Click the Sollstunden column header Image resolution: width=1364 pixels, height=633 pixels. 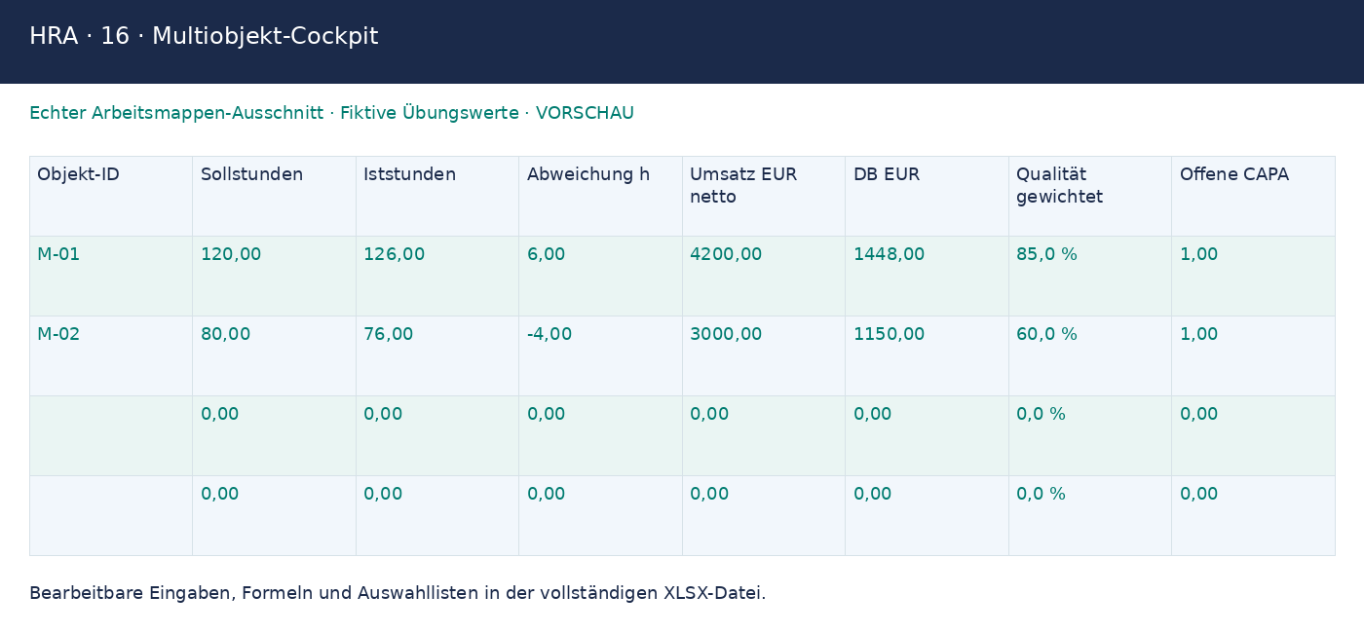pyautogui.click(x=274, y=196)
